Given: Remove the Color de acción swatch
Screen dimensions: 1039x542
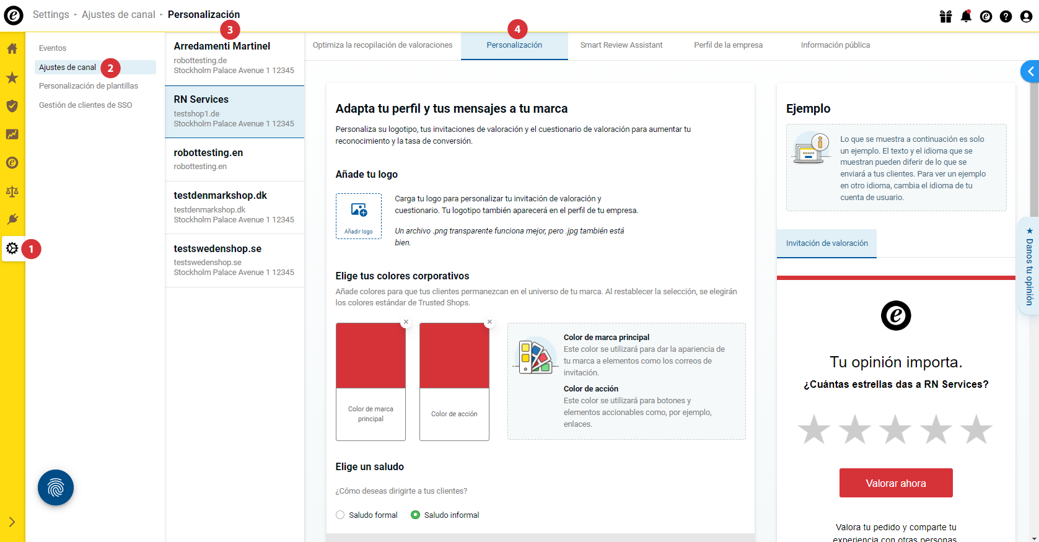Looking at the screenshot, I should pos(489,322).
